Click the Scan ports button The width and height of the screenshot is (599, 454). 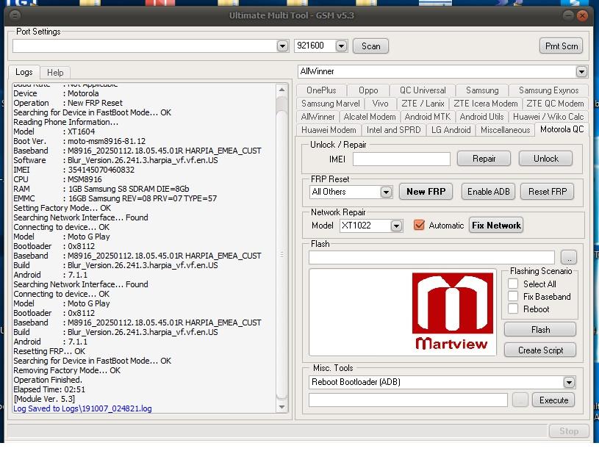[x=370, y=46]
